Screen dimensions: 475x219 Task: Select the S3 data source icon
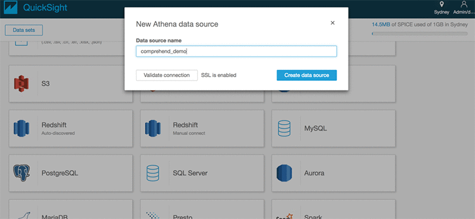(21, 83)
